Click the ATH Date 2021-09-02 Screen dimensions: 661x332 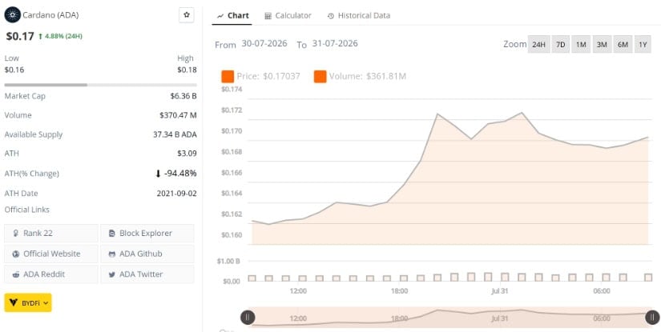pos(176,194)
